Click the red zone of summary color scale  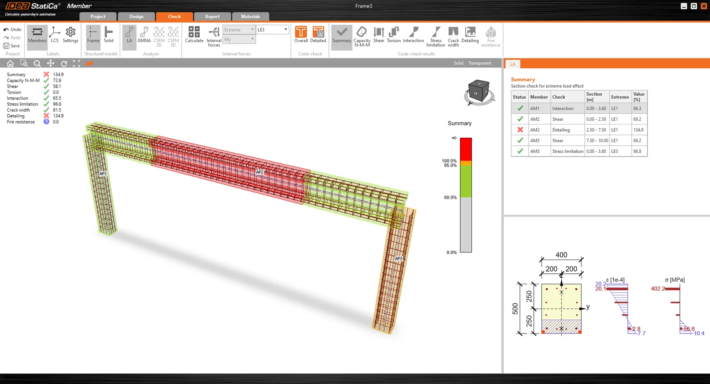pos(466,149)
